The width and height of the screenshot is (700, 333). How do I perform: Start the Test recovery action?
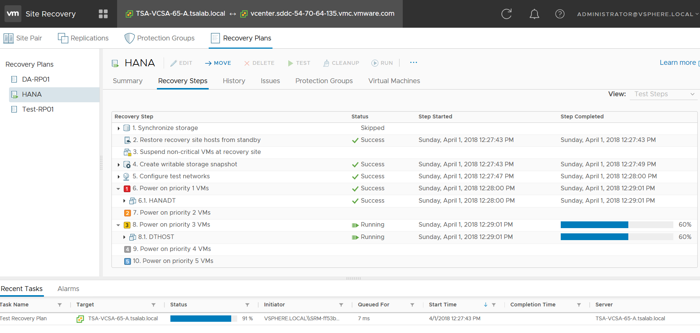(x=299, y=63)
